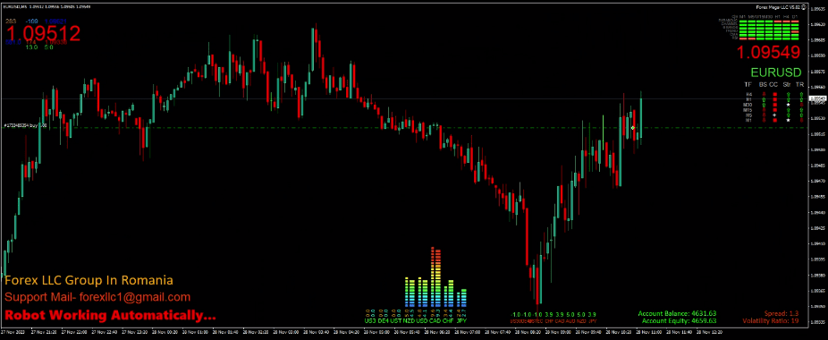Click the white star in the M30 row
The height and width of the screenshot is (340, 828).
(x=788, y=105)
